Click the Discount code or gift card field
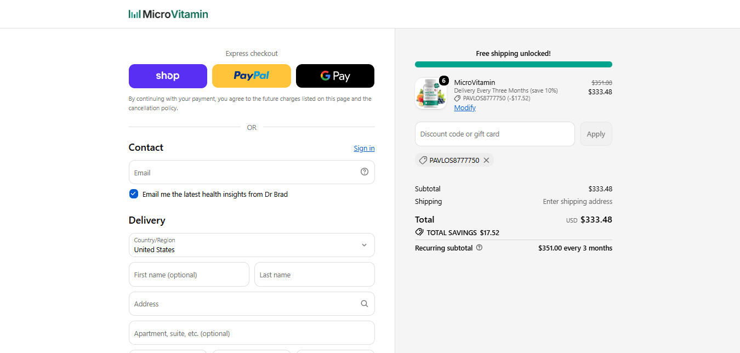This screenshot has width=740, height=353. [495, 134]
